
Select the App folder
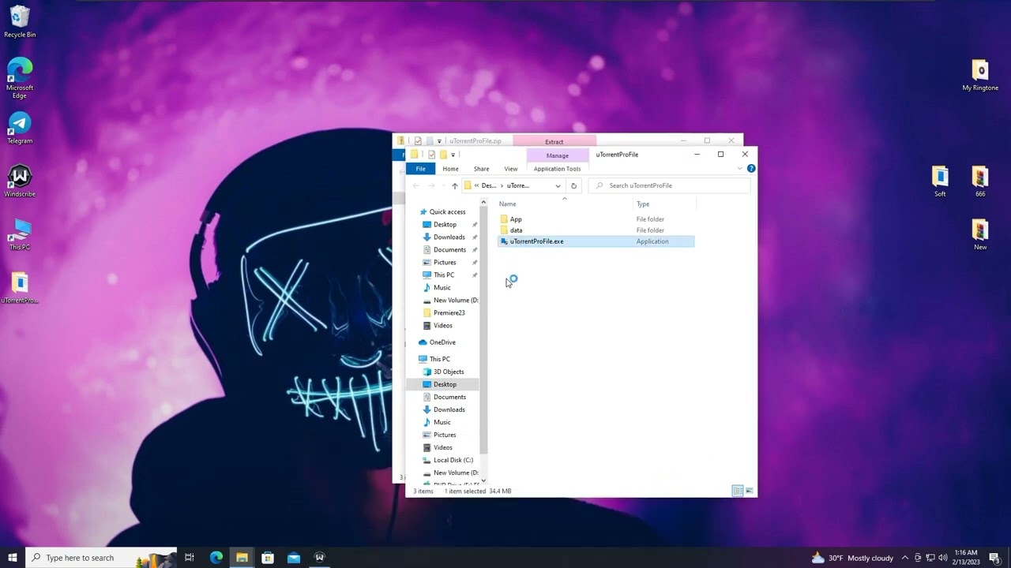coord(596,219)
